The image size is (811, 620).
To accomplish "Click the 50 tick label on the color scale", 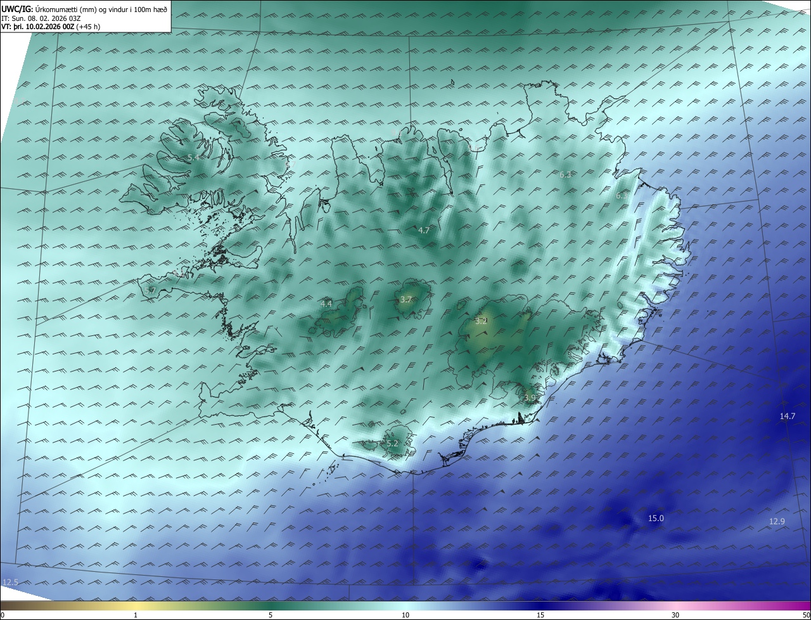I will pos(806,615).
